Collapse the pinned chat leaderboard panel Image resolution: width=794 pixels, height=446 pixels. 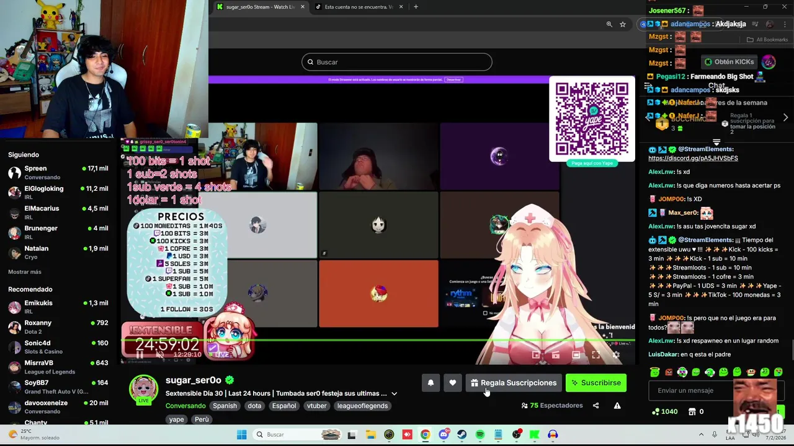(x=716, y=142)
